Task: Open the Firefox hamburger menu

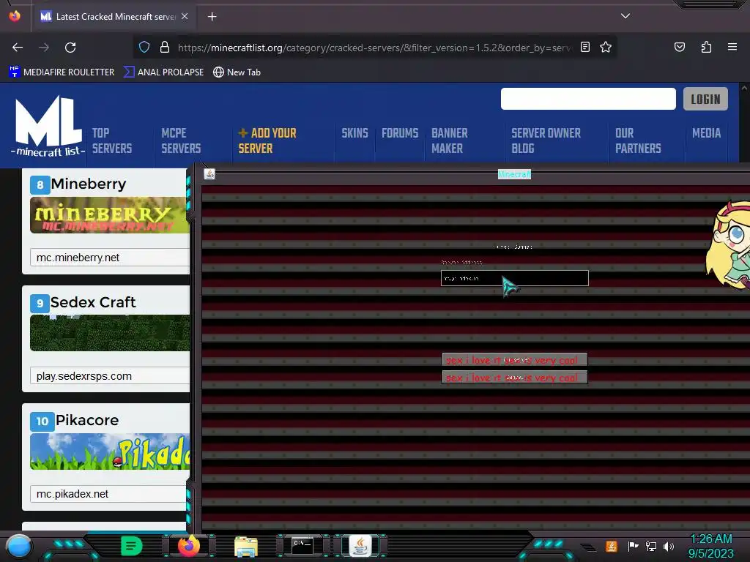Action: pyautogui.click(x=732, y=47)
